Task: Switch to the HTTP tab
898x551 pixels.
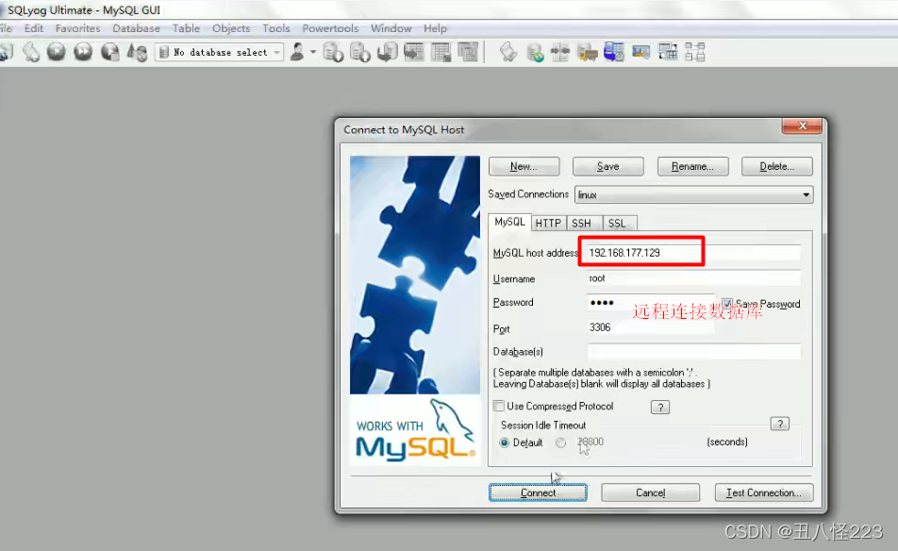Action: [548, 224]
